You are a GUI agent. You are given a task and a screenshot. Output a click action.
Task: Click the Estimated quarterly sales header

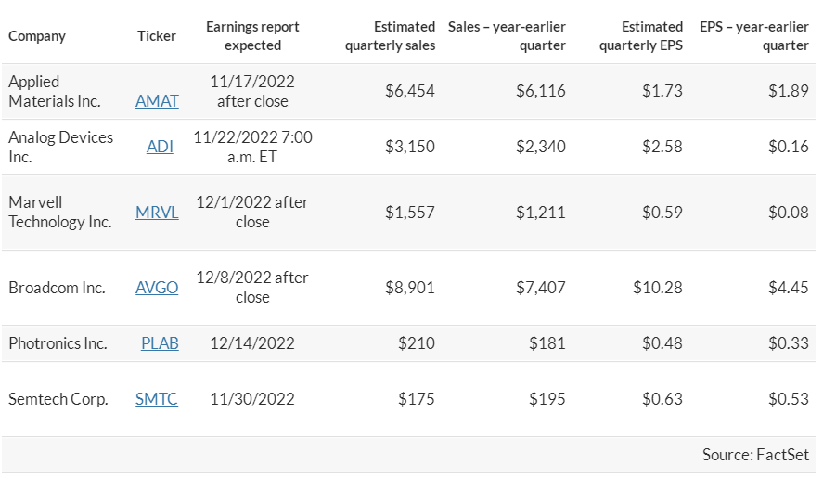tap(390, 36)
